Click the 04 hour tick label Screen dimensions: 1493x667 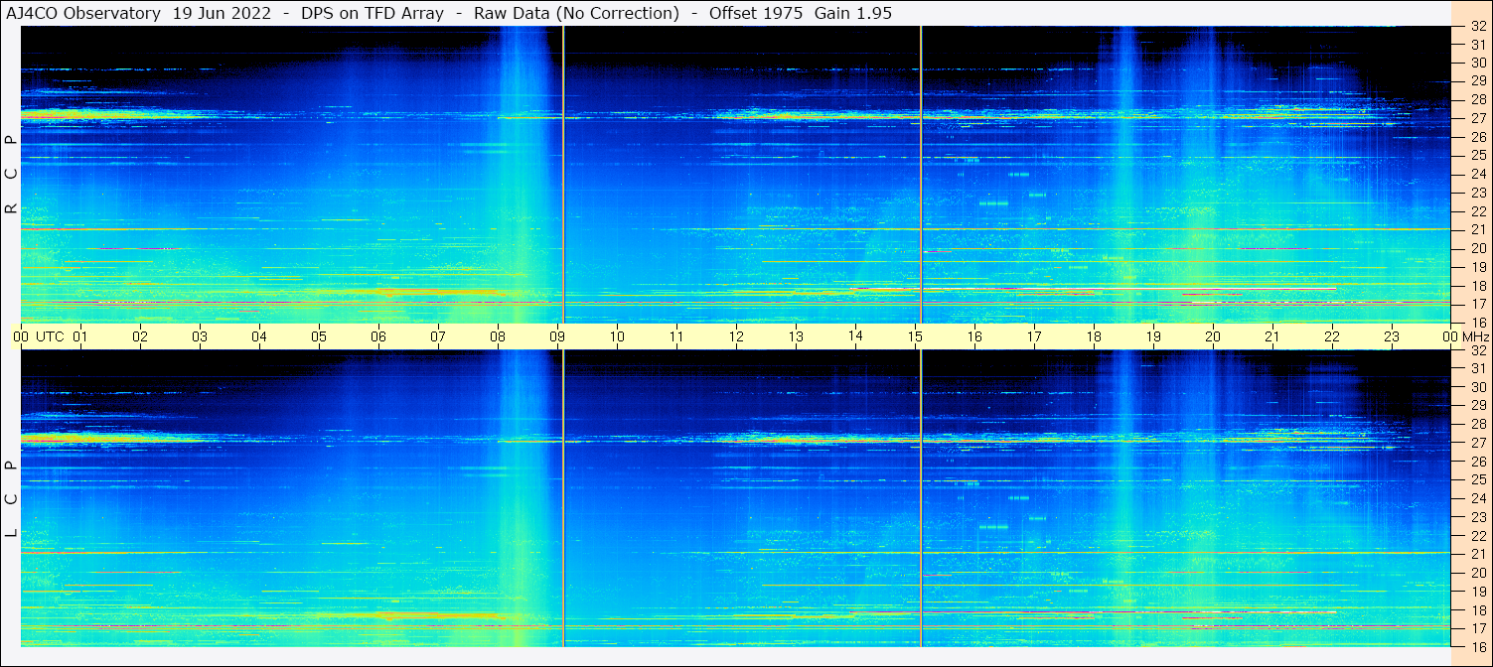(x=259, y=336)
